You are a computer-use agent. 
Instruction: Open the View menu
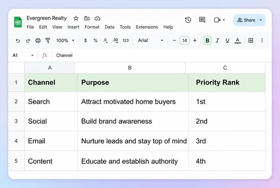[57, 27]
